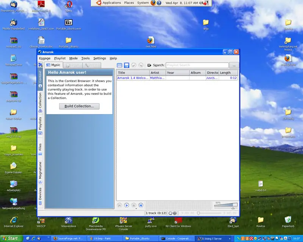This screenshot has width=303, height=242.
Task: Open the Xming X Server taskbar group
Action: click(x=214, y=239)
